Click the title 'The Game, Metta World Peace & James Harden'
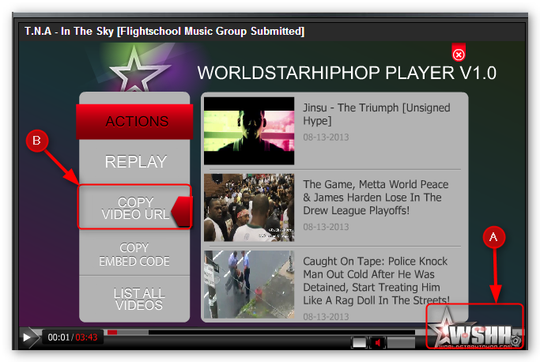The height and width of the screenshot is (362, 540). pos(376,197)
